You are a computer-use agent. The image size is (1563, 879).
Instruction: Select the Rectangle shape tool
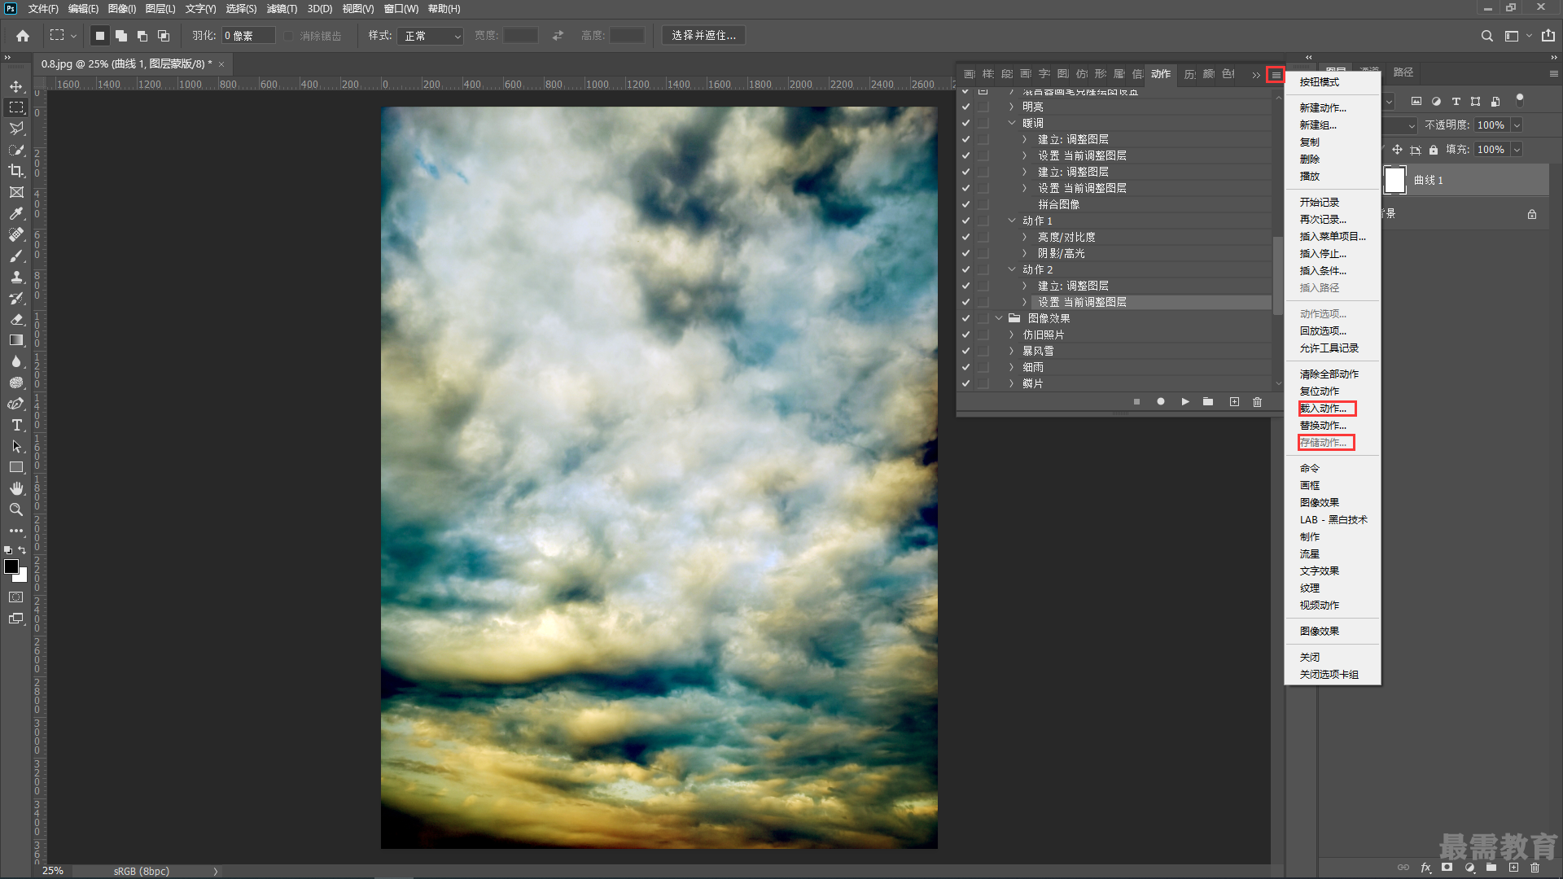click(16, 467)
